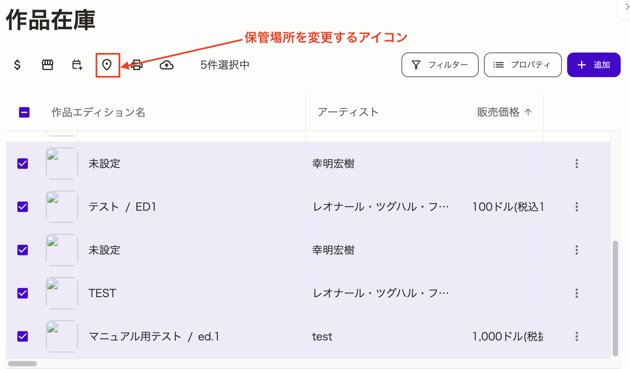The image size is (630, 369).
Task: Click the dollar sign price icon
Action: (17, 65)
